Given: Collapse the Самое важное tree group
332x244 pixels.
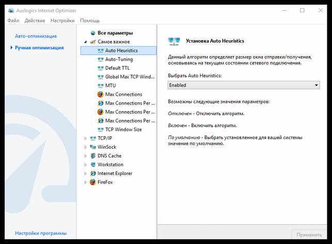Looking at the screenshot, I should pyautogui.click(x=86, y=42).
